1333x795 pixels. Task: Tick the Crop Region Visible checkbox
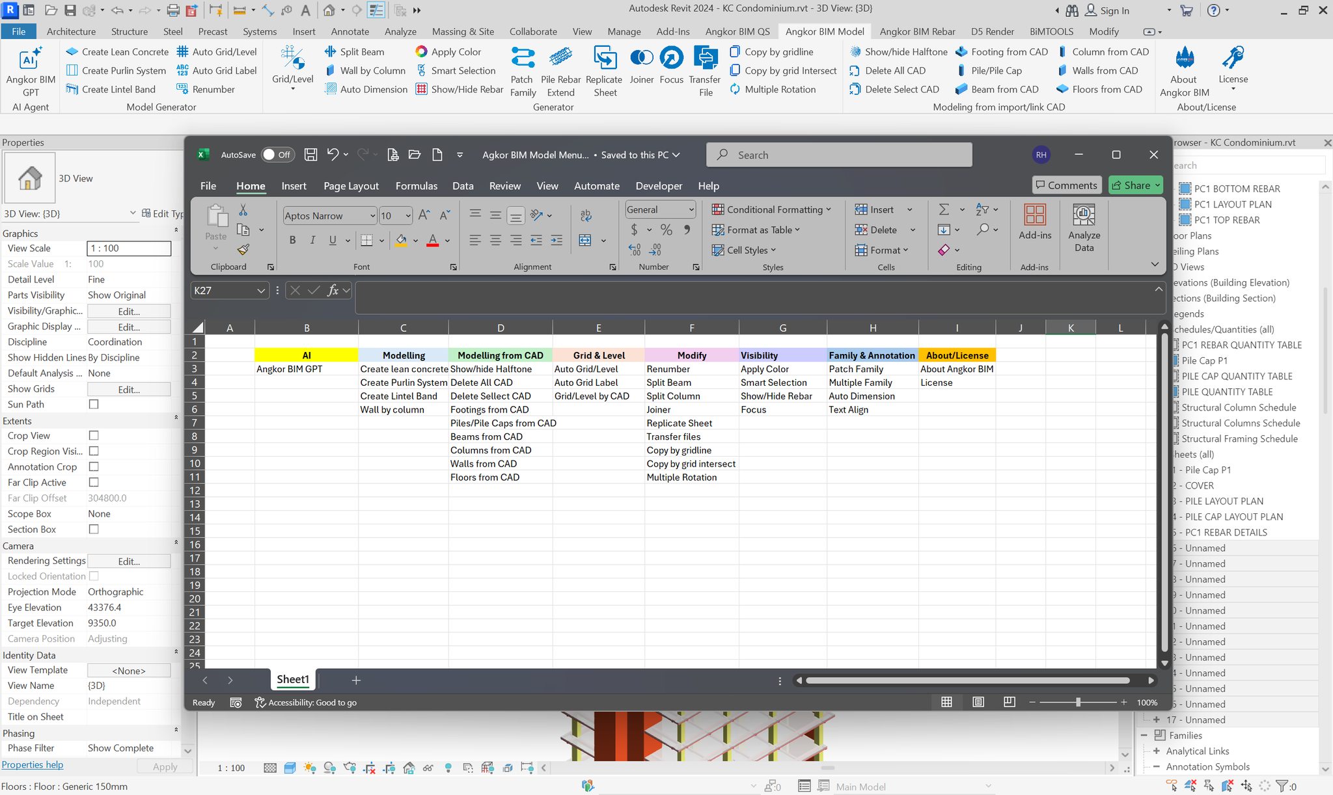coord(94,451)
